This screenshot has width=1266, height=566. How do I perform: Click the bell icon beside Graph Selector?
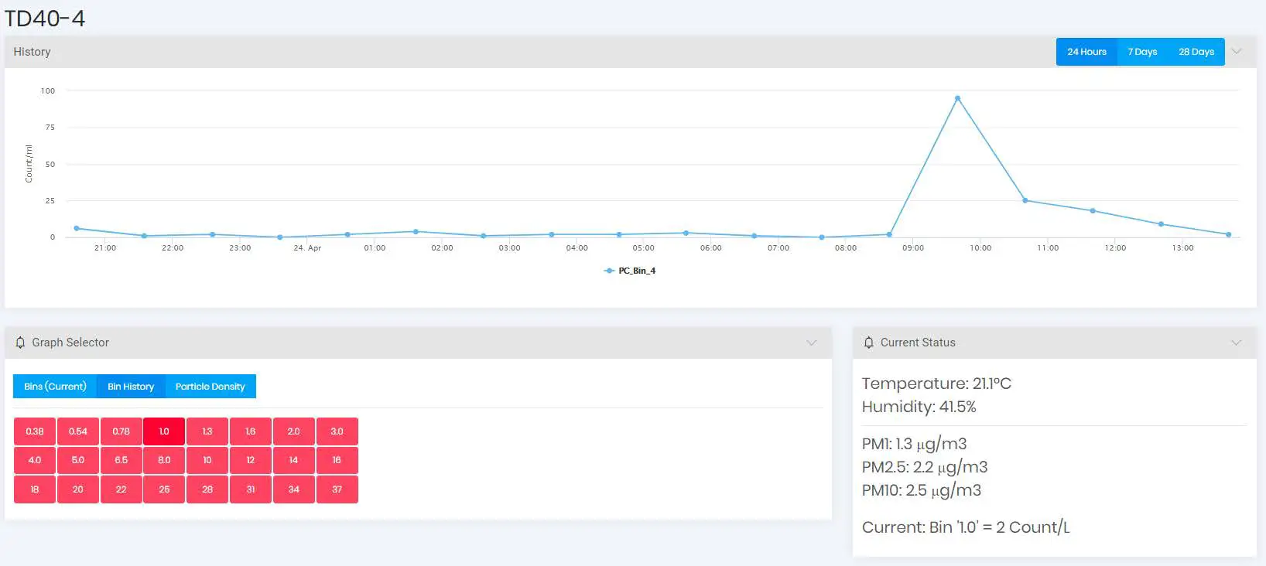(x=20, y=343)
